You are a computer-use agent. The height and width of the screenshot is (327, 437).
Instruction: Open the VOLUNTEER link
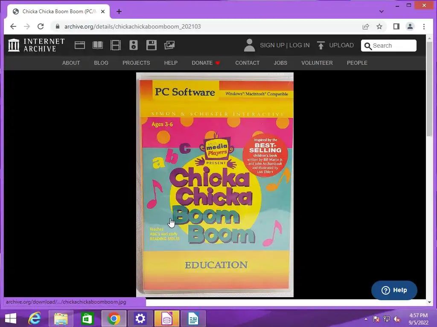coord(317,63)
